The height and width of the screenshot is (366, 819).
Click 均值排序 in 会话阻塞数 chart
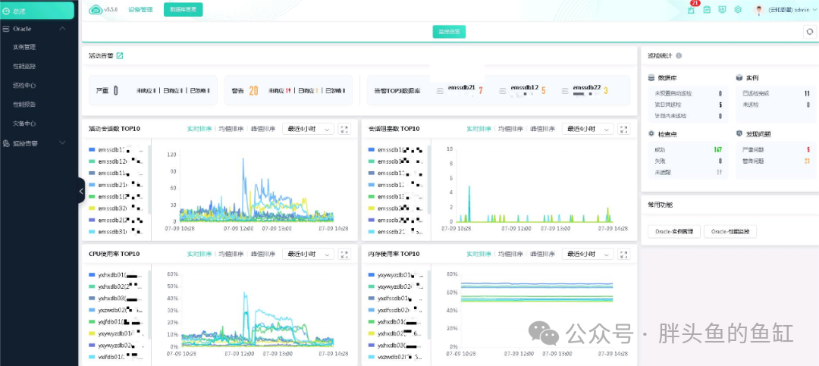click(x=510, y=129)
